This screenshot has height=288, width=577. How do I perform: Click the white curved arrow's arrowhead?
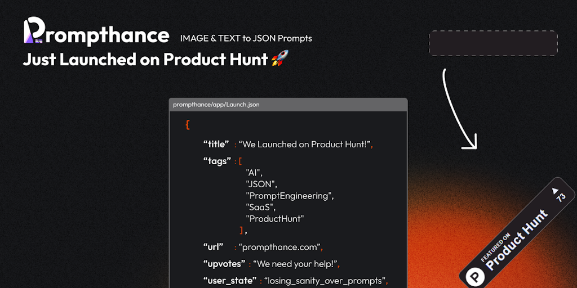point(469,143)
